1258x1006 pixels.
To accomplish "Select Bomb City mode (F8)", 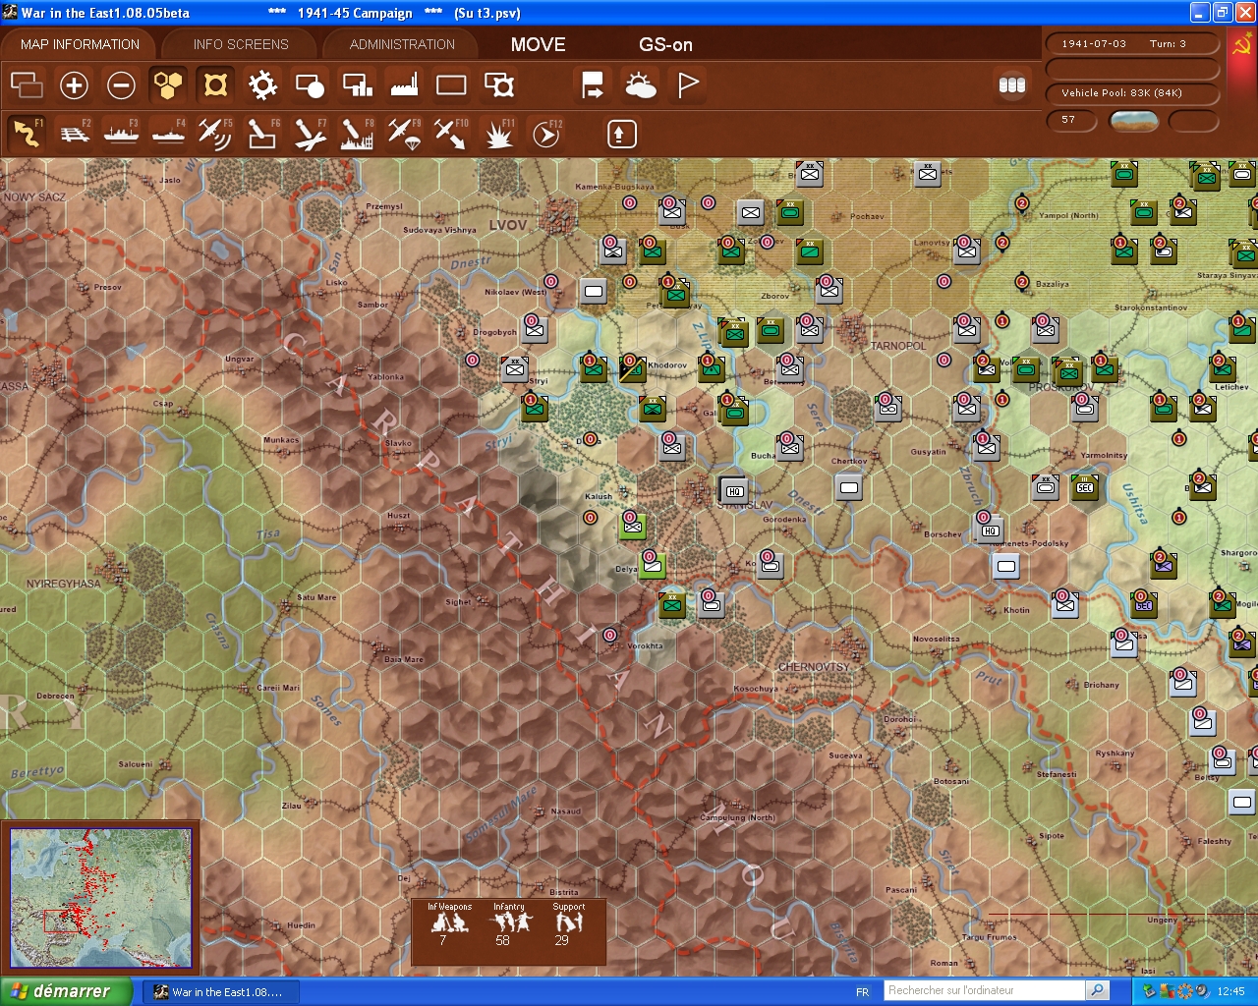I will 357,133.
